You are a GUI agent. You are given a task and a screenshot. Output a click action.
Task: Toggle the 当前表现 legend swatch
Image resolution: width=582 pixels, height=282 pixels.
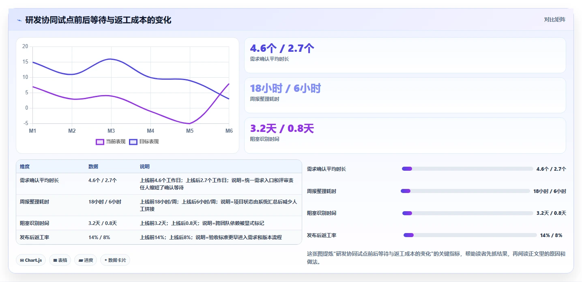click(x=100, y=142)
